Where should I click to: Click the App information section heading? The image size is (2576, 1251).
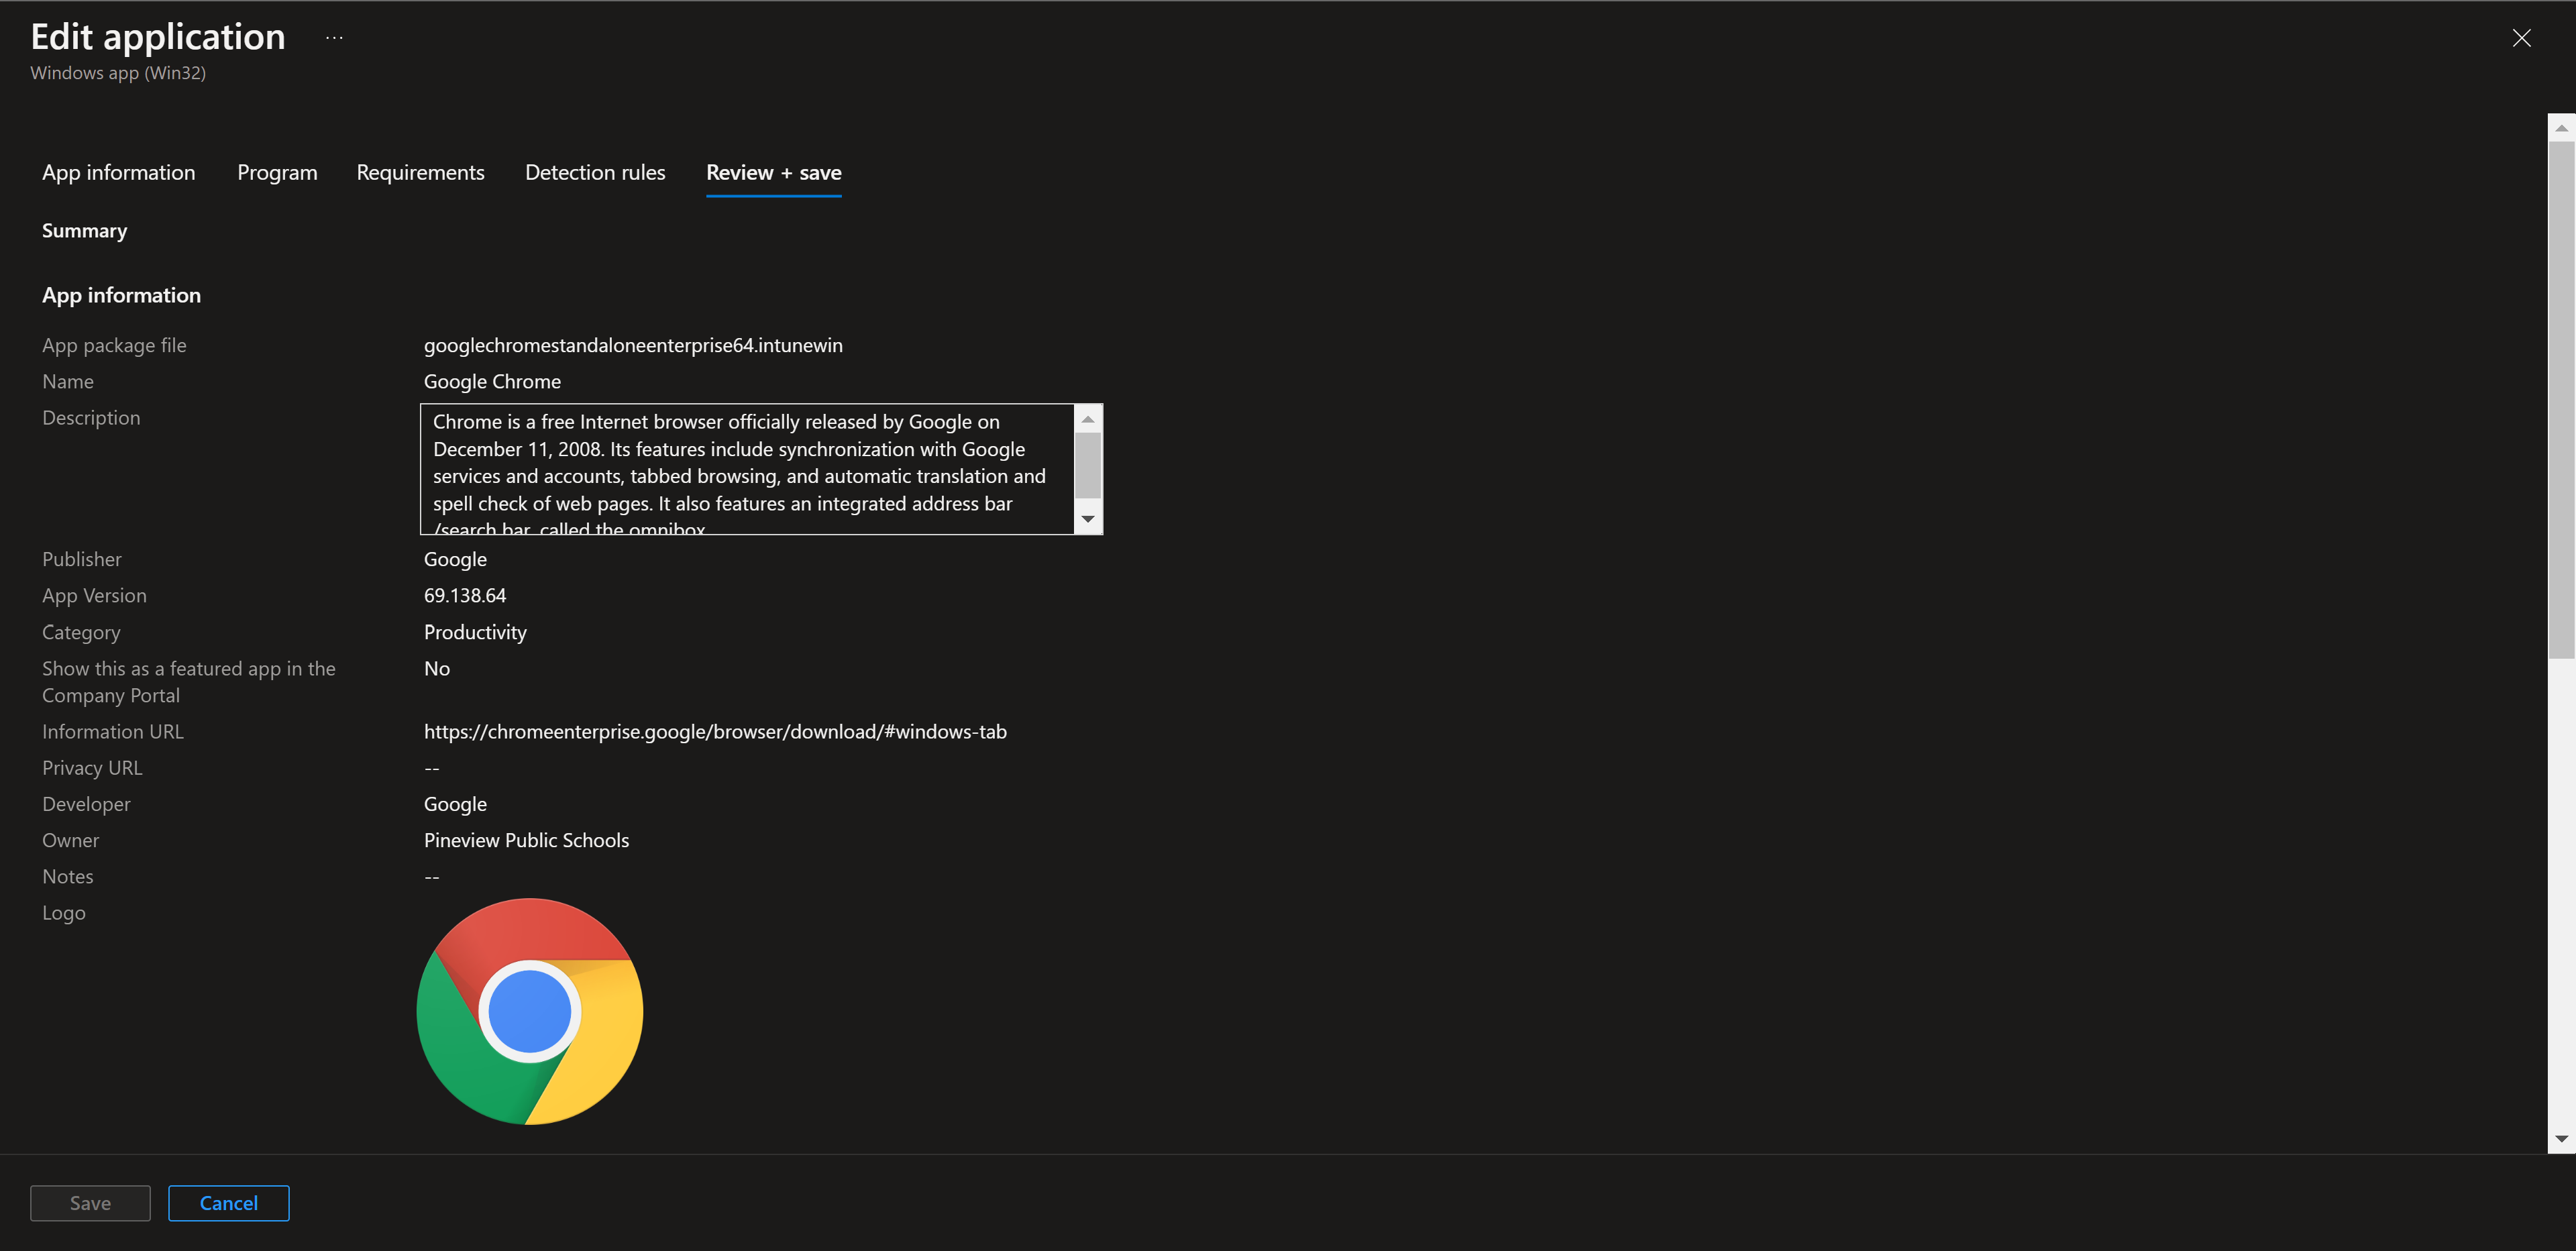pyautogui.click(x=121, y=295)
